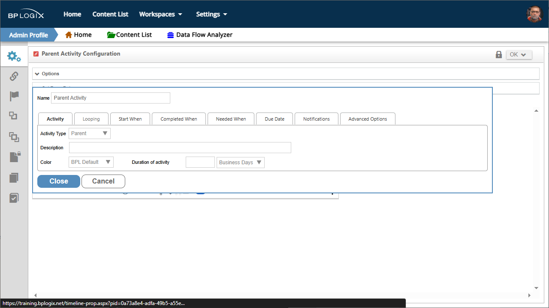Click the Content List breadcrumb link
Viewport: 549px width, 308px height.
tap(134, 35)
